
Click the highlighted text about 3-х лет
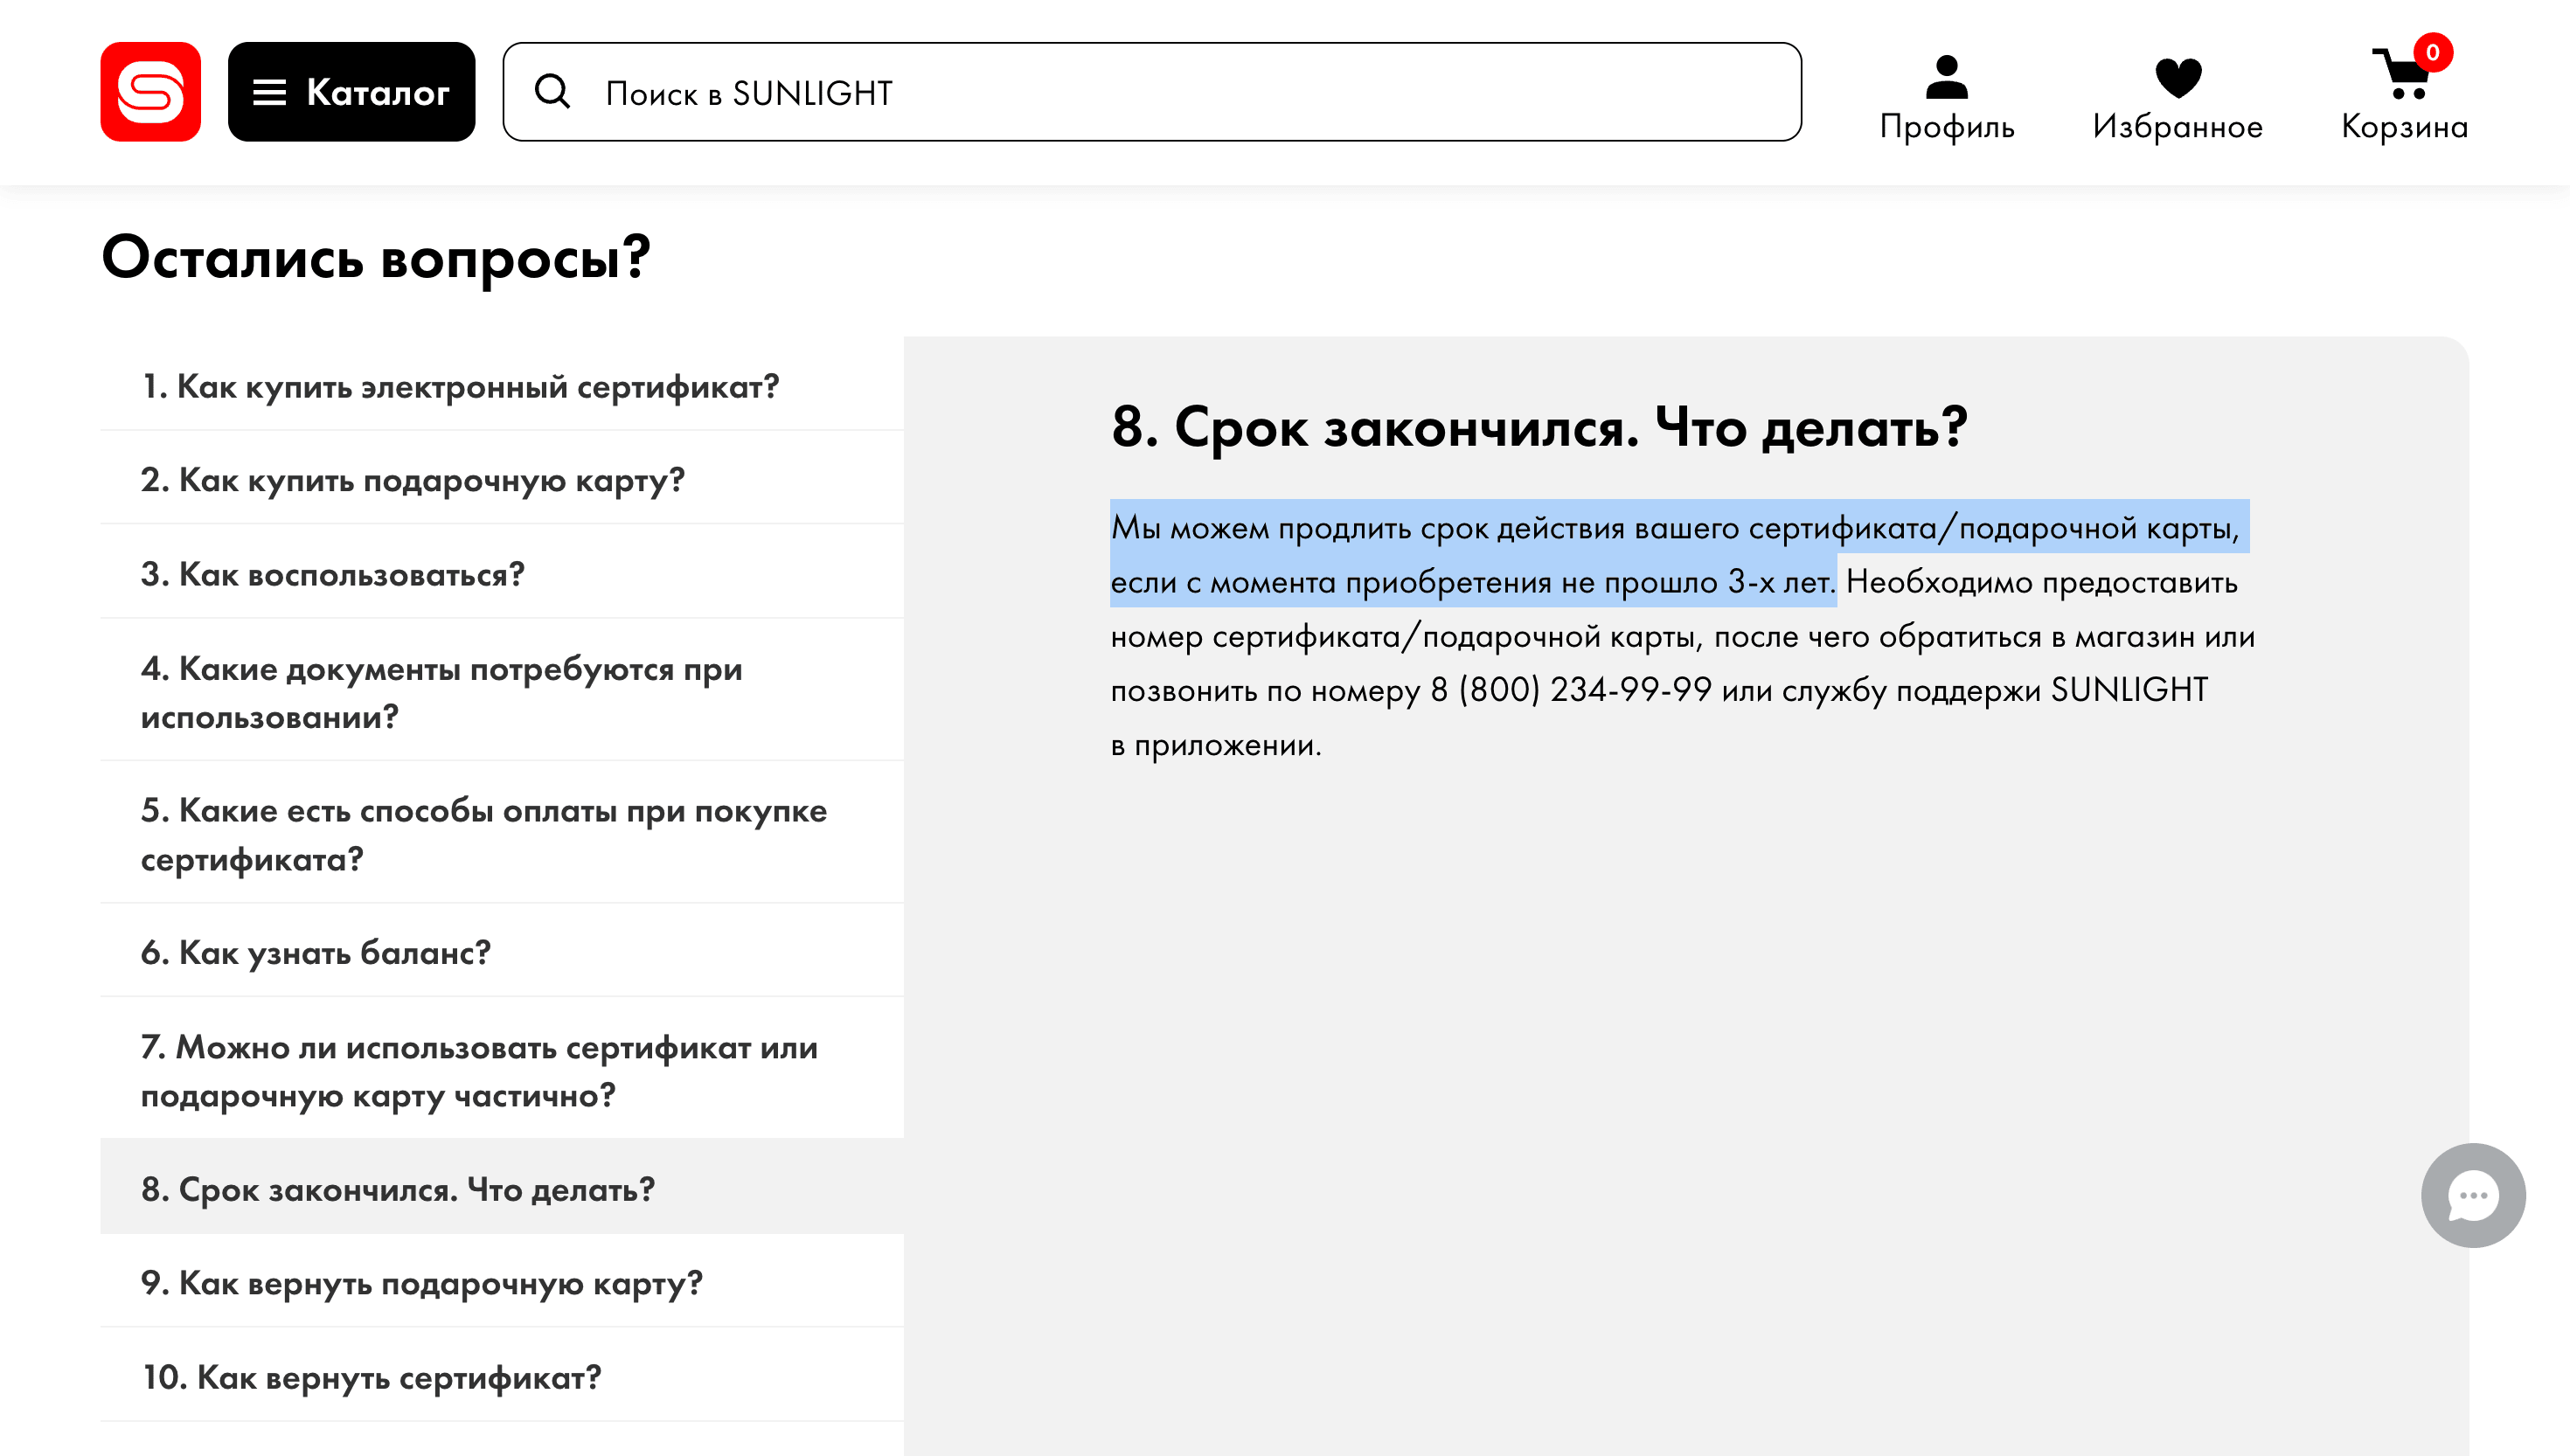click(1680, 553)
